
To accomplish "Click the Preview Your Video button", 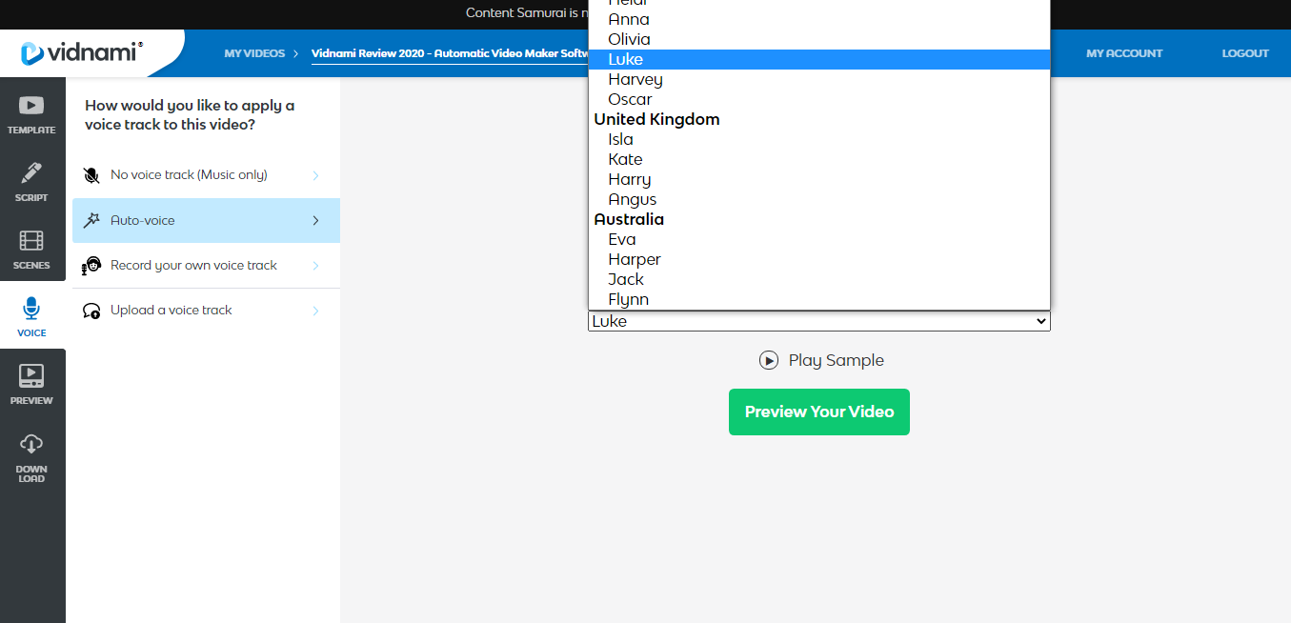I will pyautogui.click(x=818, y=412).
